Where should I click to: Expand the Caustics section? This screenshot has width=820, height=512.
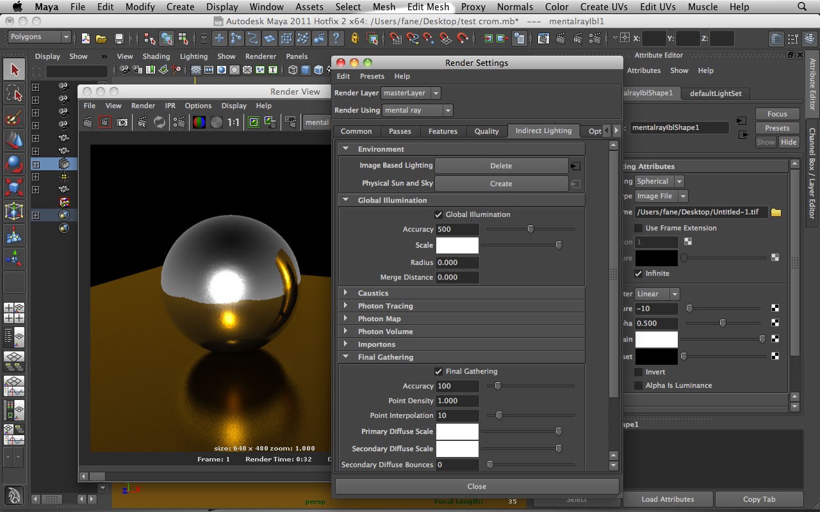(x=346, y=293)
